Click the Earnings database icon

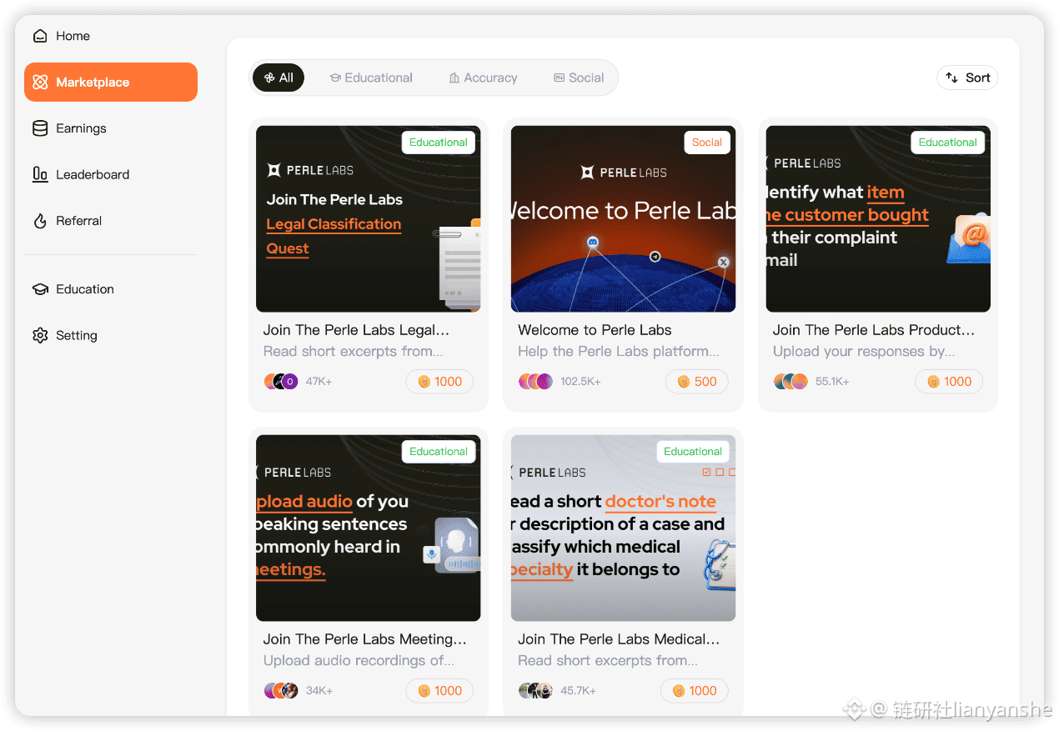pyautogui.click(x=40, y=128)
